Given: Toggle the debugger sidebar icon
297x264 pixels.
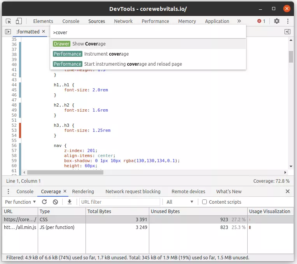Looking at the screenshot, I should pos(287,31).
